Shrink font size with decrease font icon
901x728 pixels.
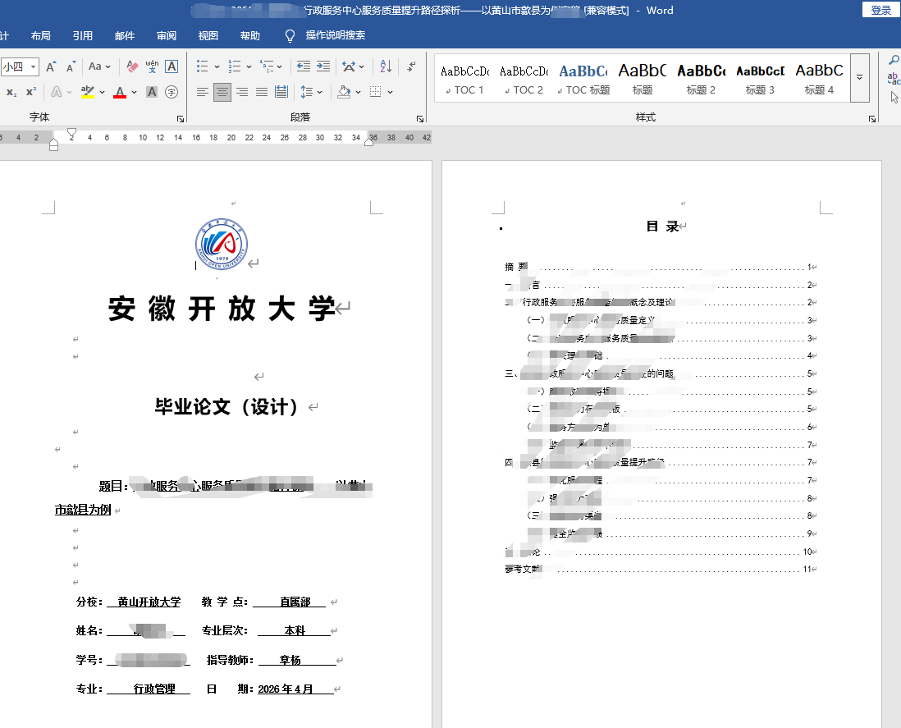pos(71,66)
